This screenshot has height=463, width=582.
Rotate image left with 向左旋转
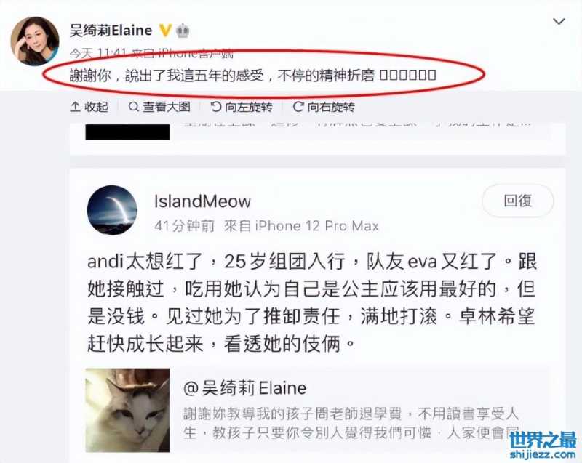(x=242, y=107)
